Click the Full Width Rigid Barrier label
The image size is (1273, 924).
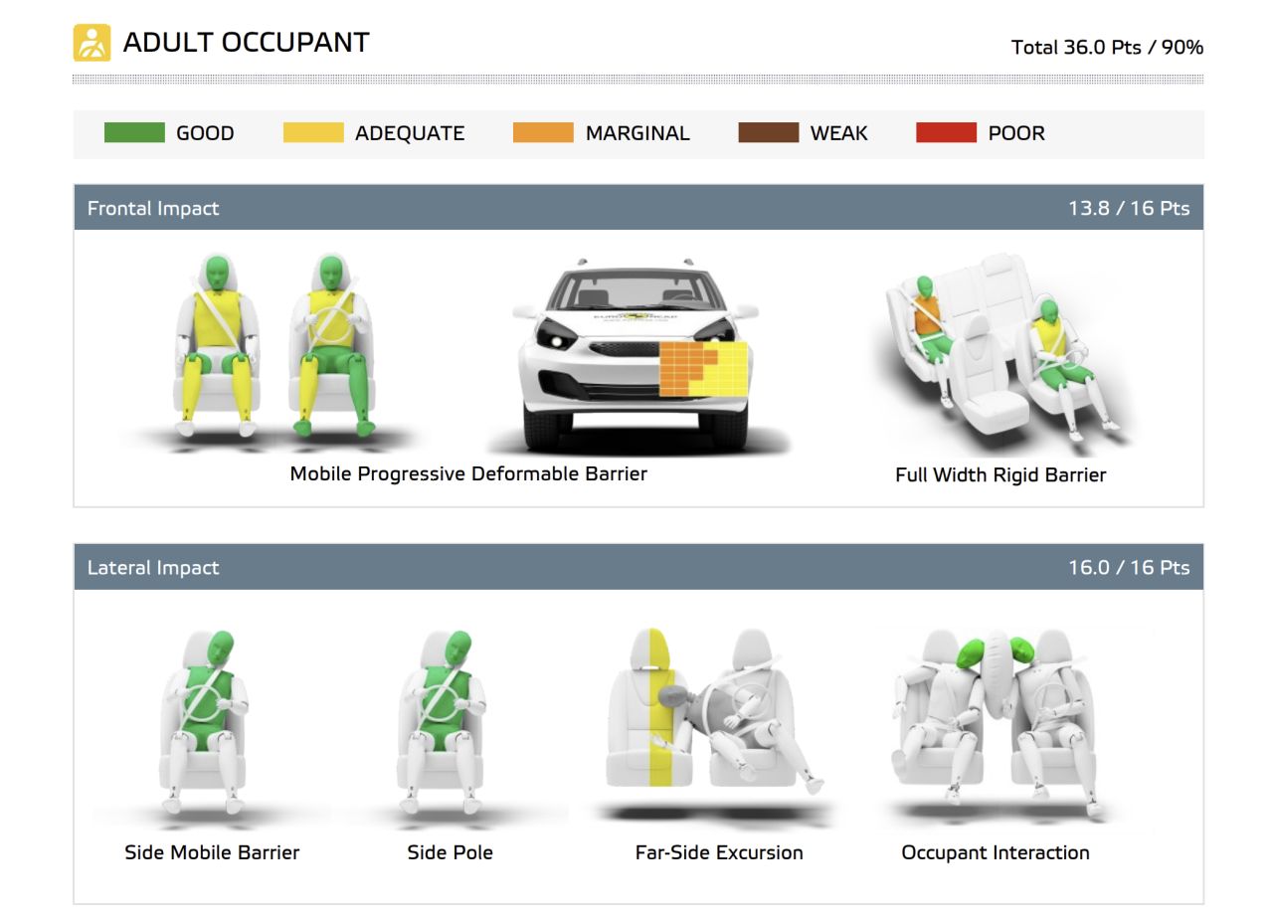coord(1000,474)
